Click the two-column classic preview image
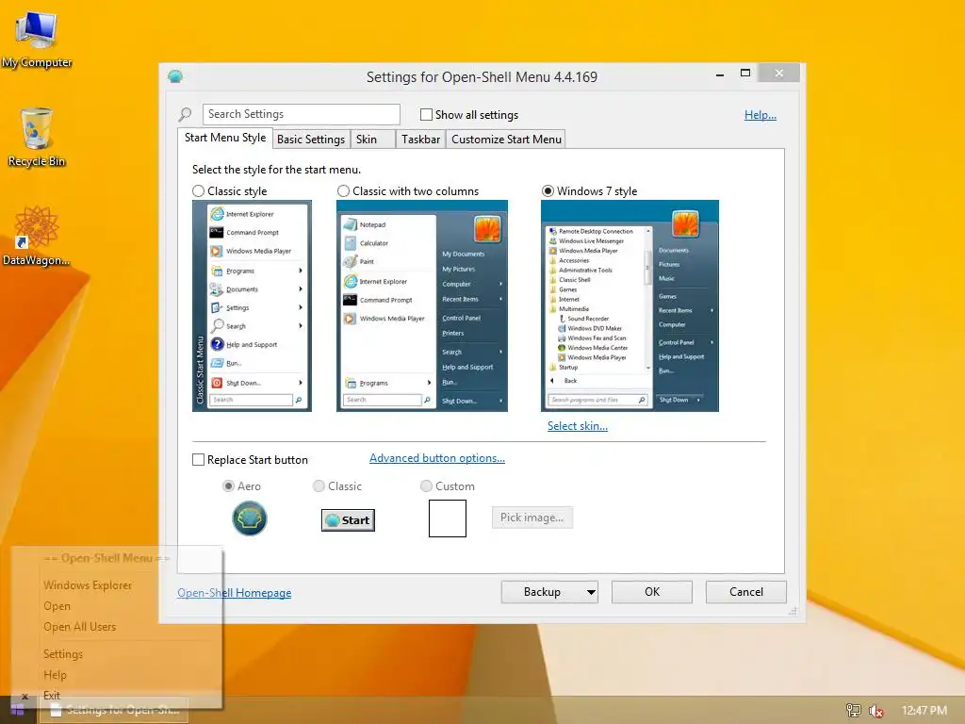This screenshot has height=724, width=965. [x=422, y=306]
